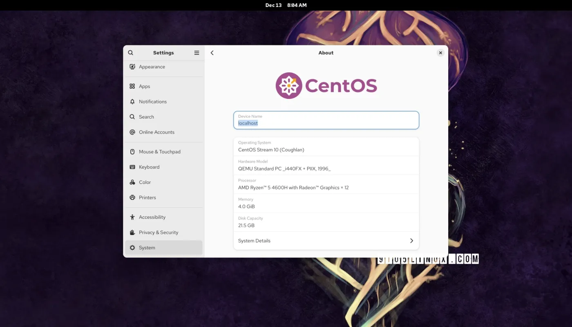Select the Accessibility label in sidebar
Screen dimensions: 572x327
click(x=152, y=217)
